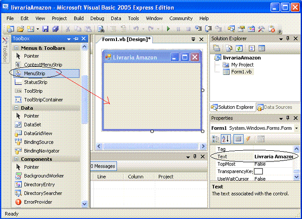Click the Cut toolbar icon
Image resolution: width=302 pixels, height=219 pixels.
pos(68,29)
